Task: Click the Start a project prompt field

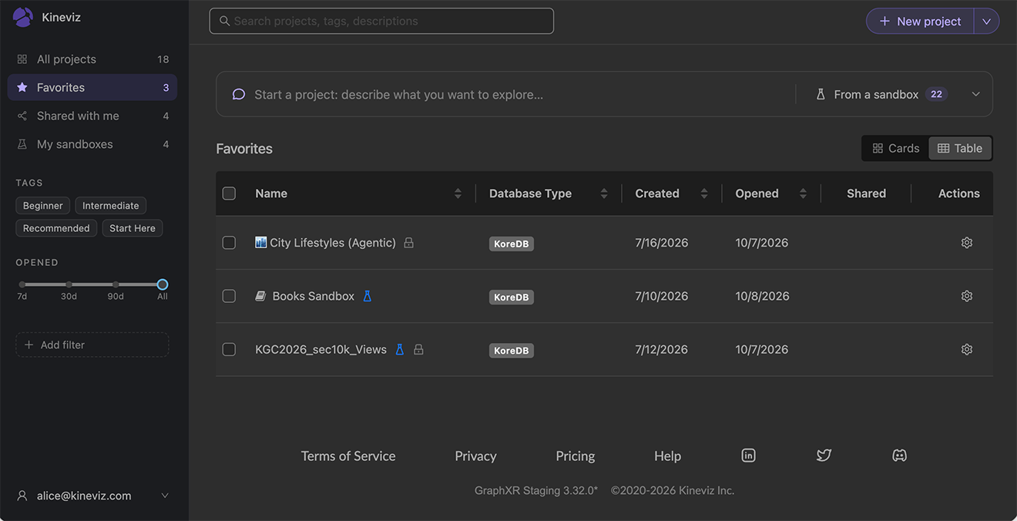Action: [x=512, y=94]
